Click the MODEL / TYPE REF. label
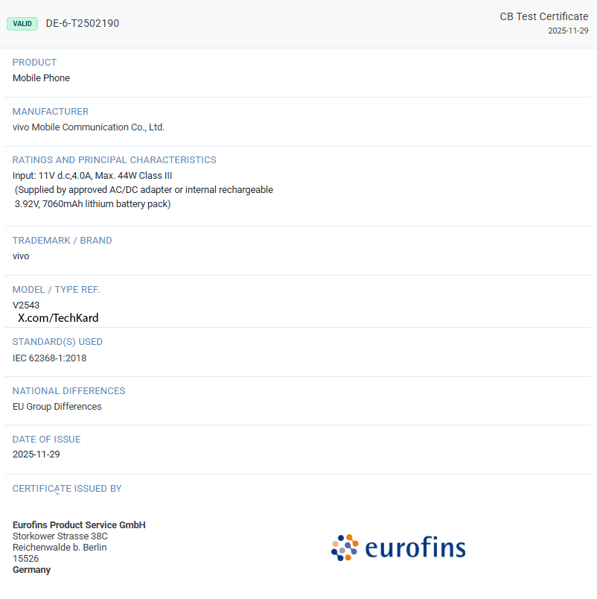 [x=56, y=290]
